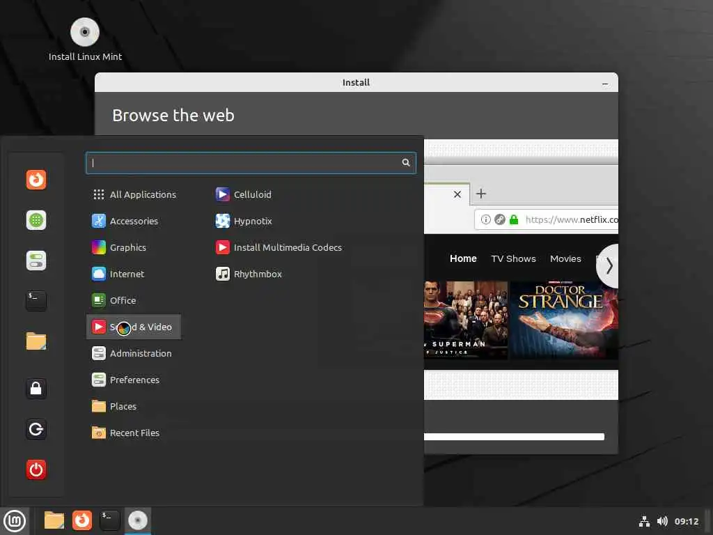This screenshot has height=535, width=713.
Task: Launch Software Manager from the favorites sidebar
Action: click(x=36, y=220)
